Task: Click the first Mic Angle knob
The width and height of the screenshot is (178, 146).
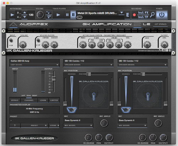Action: coord(104,123)
